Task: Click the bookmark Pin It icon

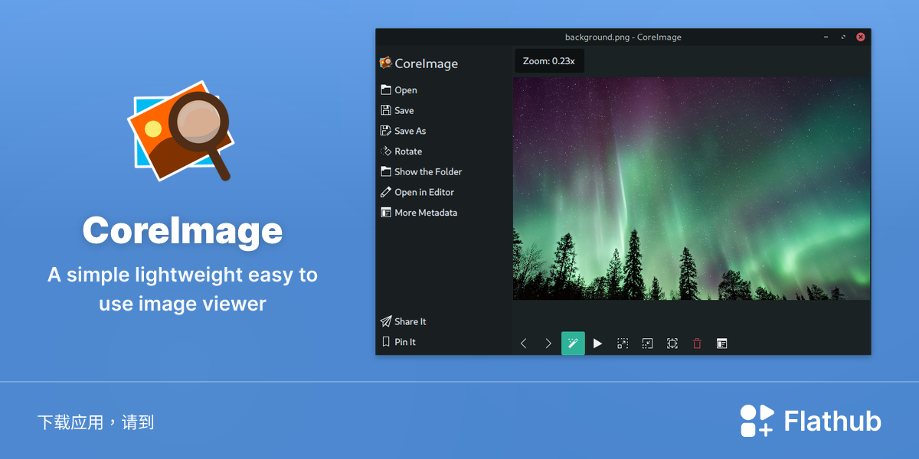Action: tap(386, 342)
